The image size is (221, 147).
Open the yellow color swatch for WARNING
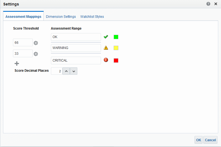[116, 48]
